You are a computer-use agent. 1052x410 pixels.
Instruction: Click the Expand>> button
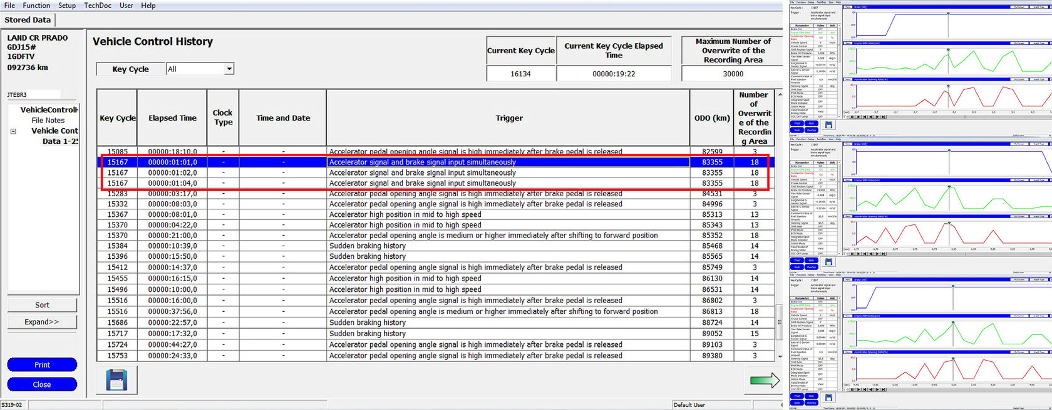click(42, 322)
